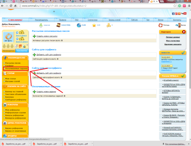Expand dropdown arrow of first downloaded PDF
The image size is (191, 146).
(x=30, y=144)
